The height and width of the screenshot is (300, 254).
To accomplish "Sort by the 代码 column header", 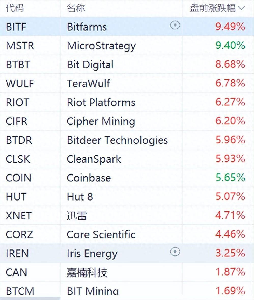I will click(x=15, y=8).
